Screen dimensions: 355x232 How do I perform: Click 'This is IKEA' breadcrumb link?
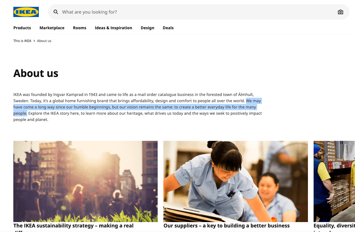(x=22, y=41)
